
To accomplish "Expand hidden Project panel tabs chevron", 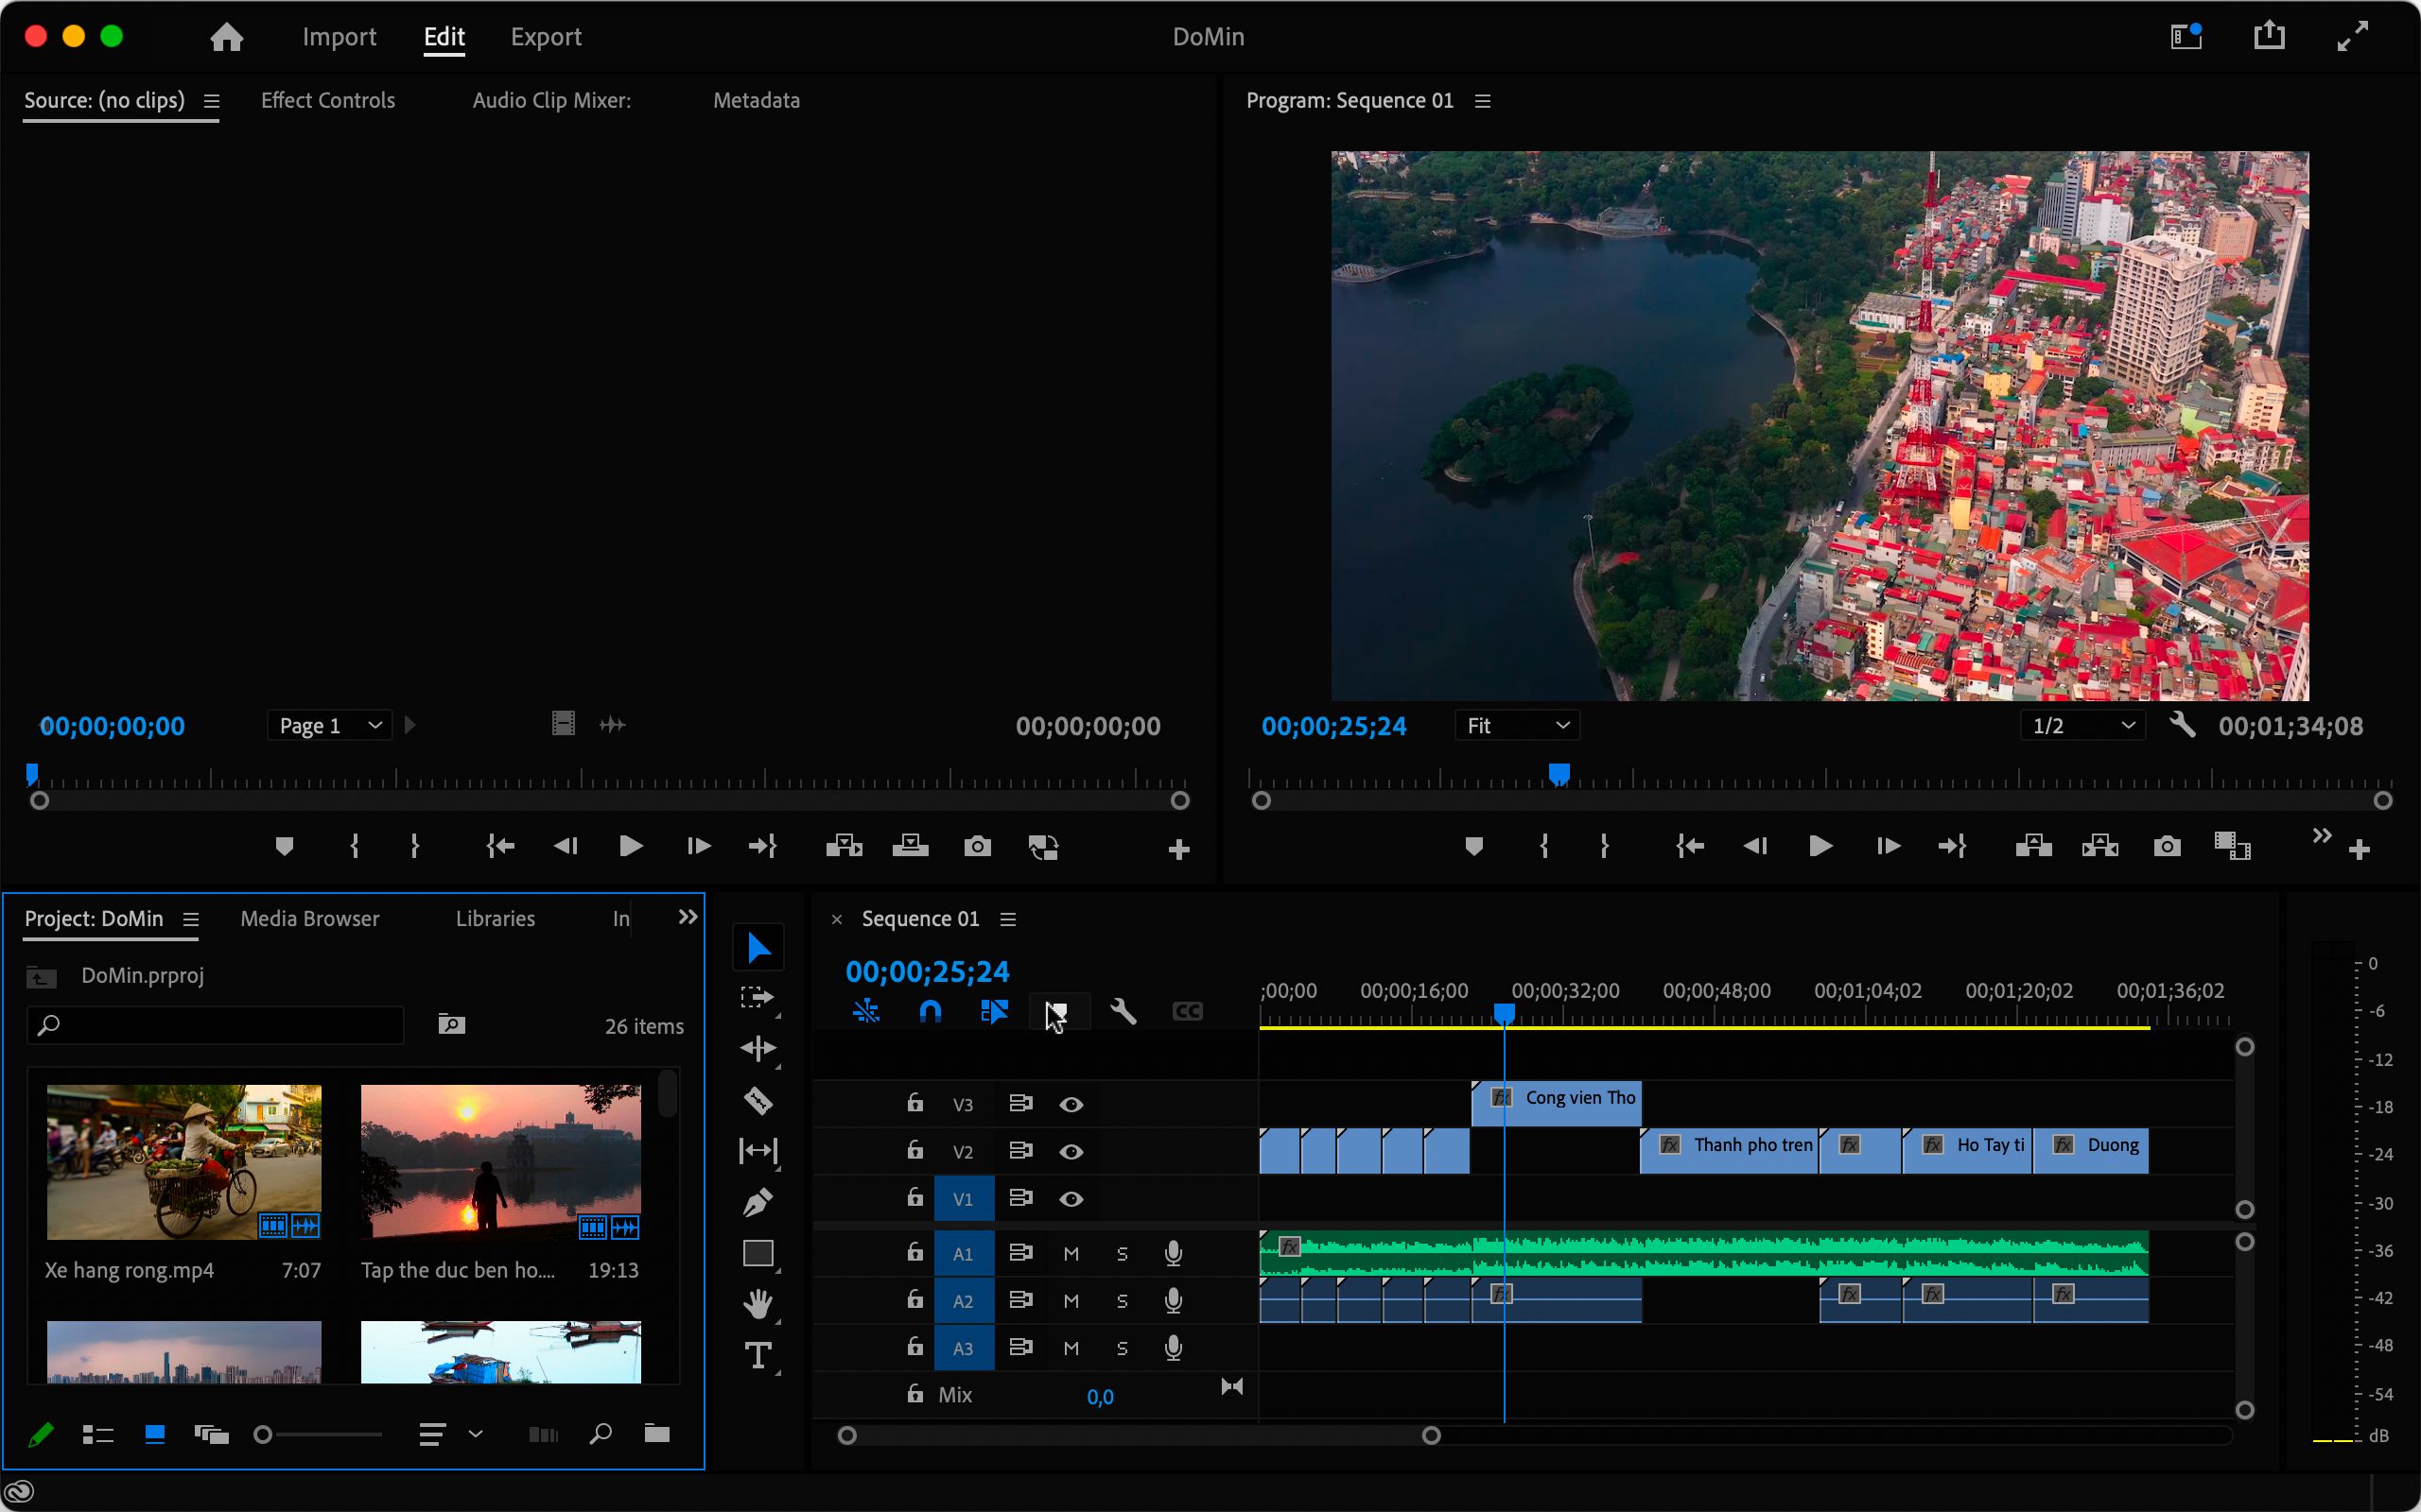I will 688,917.
